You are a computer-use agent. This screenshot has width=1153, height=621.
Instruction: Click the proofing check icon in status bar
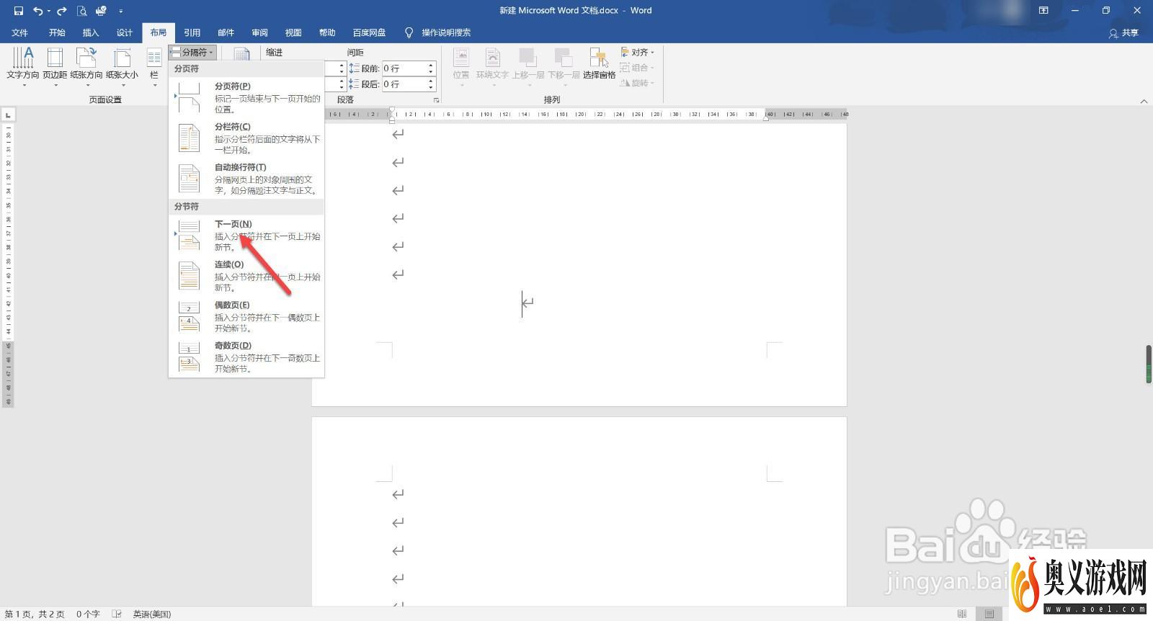[x=117, y=614]
